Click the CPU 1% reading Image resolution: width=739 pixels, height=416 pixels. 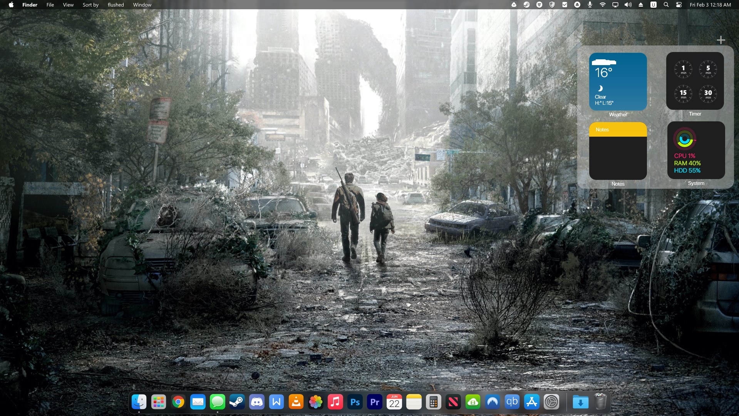coord(685,156)
